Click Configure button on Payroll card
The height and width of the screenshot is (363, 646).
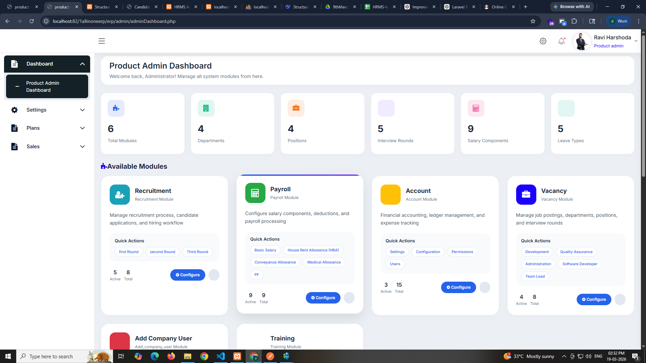(323, 298)
